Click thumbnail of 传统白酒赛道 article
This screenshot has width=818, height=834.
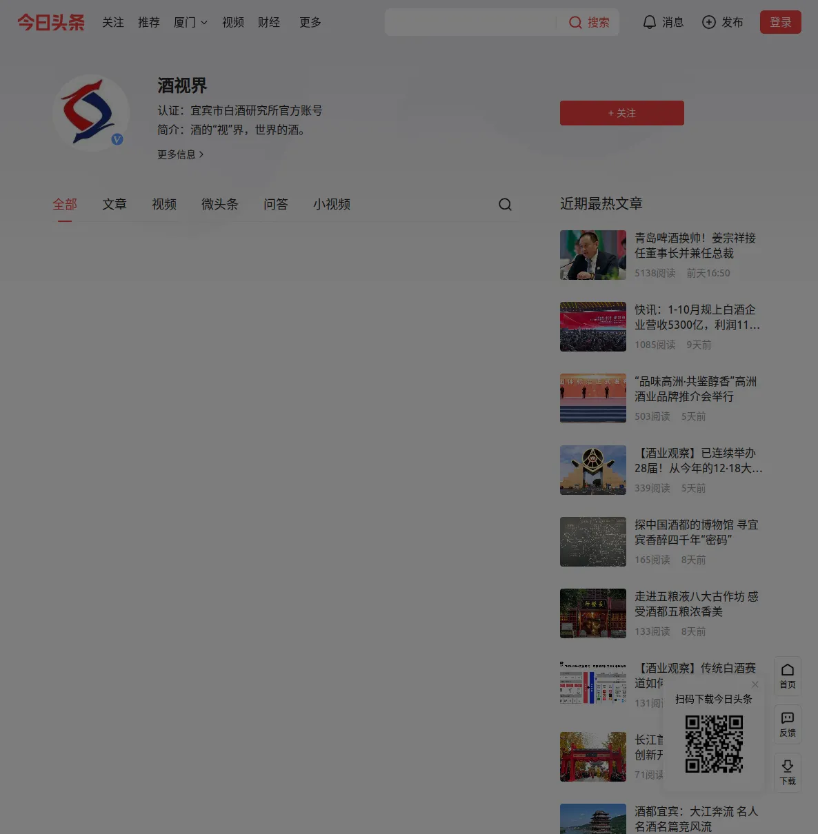593,685
